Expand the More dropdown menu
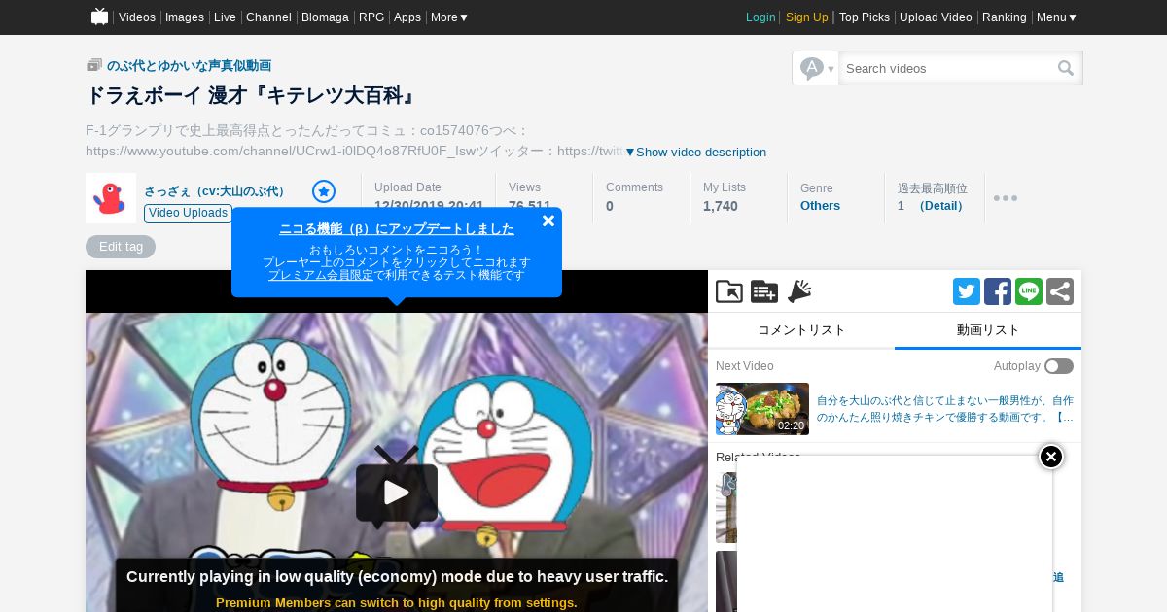The width and height of the screenshot is (1167, 612). tap(449, 17)
